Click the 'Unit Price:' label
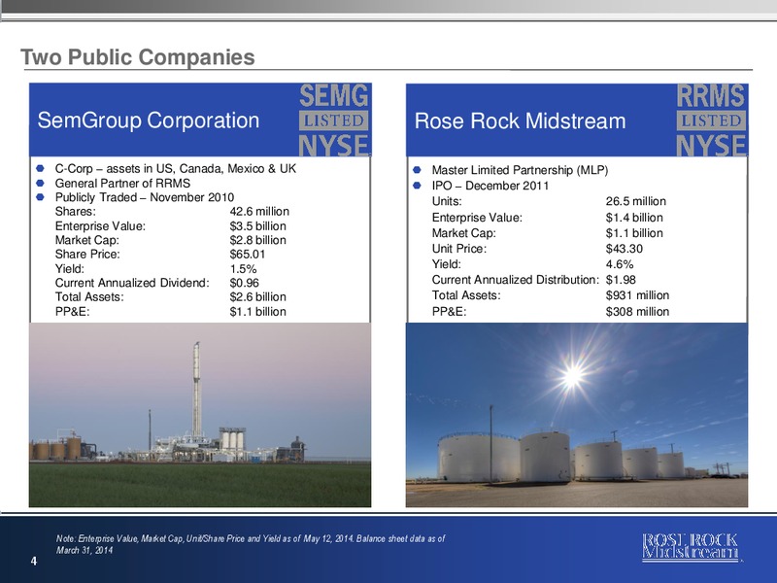 click(458, 249)
